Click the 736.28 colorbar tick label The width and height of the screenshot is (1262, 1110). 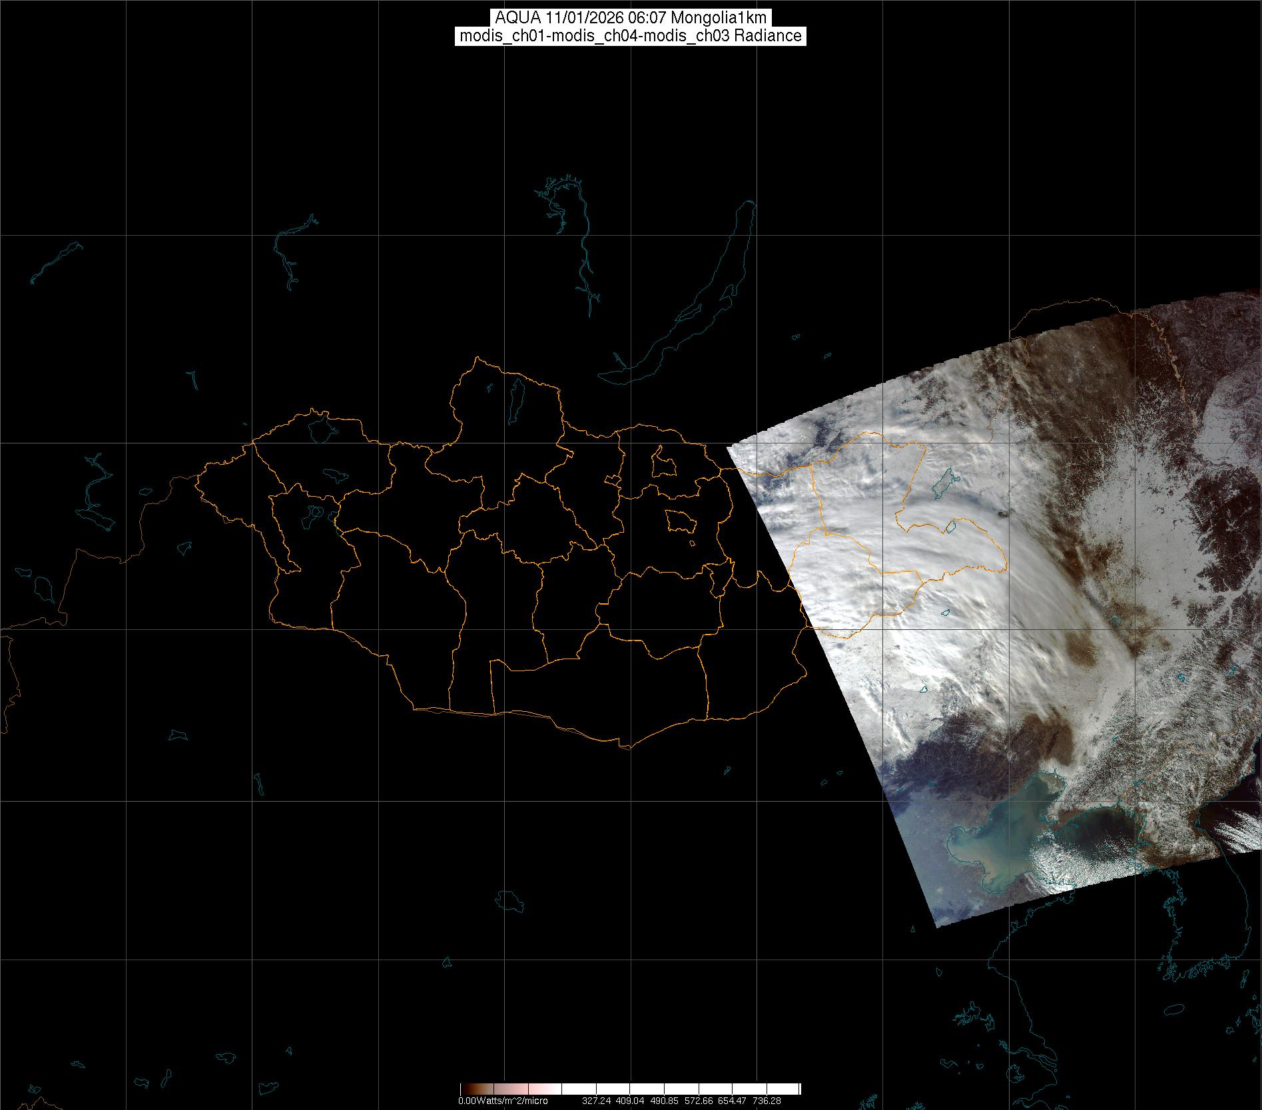(x=766, y=1101)
